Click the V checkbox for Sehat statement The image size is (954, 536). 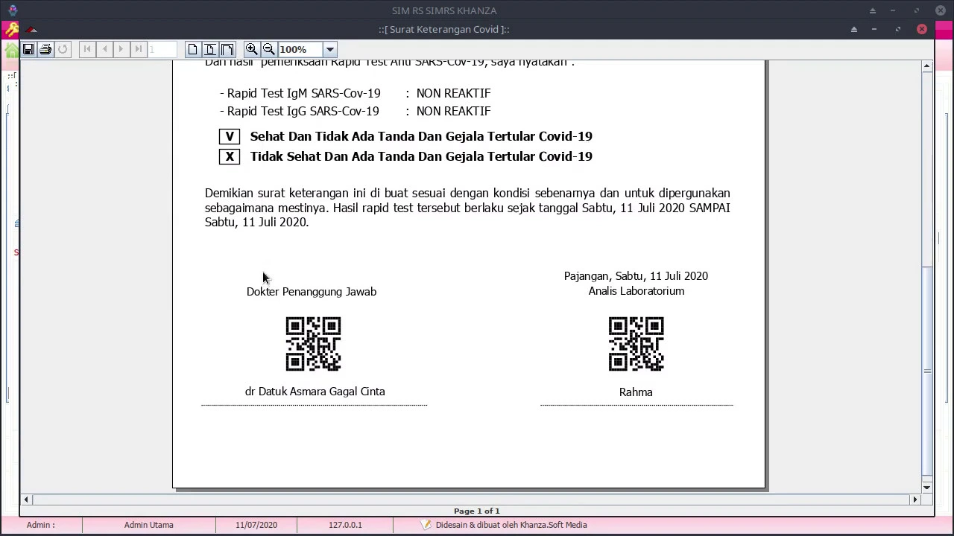point(230,136)
